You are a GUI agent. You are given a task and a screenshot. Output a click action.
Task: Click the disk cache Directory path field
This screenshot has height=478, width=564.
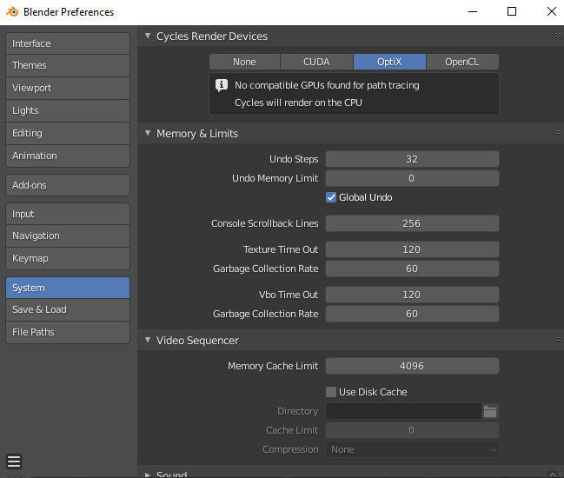pos(403,411)
